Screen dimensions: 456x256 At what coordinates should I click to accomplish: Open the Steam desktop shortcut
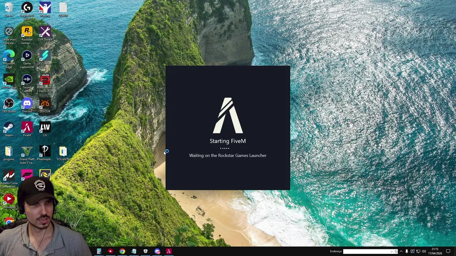pos(9,129)
